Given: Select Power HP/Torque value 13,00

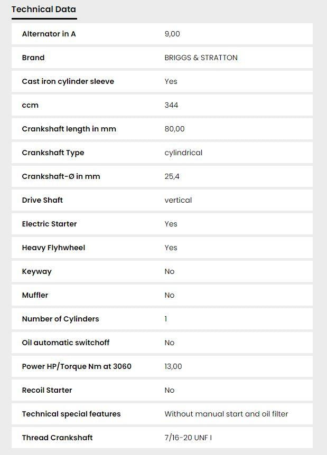Looking at the screenshot, I should [x=173, y=366].
